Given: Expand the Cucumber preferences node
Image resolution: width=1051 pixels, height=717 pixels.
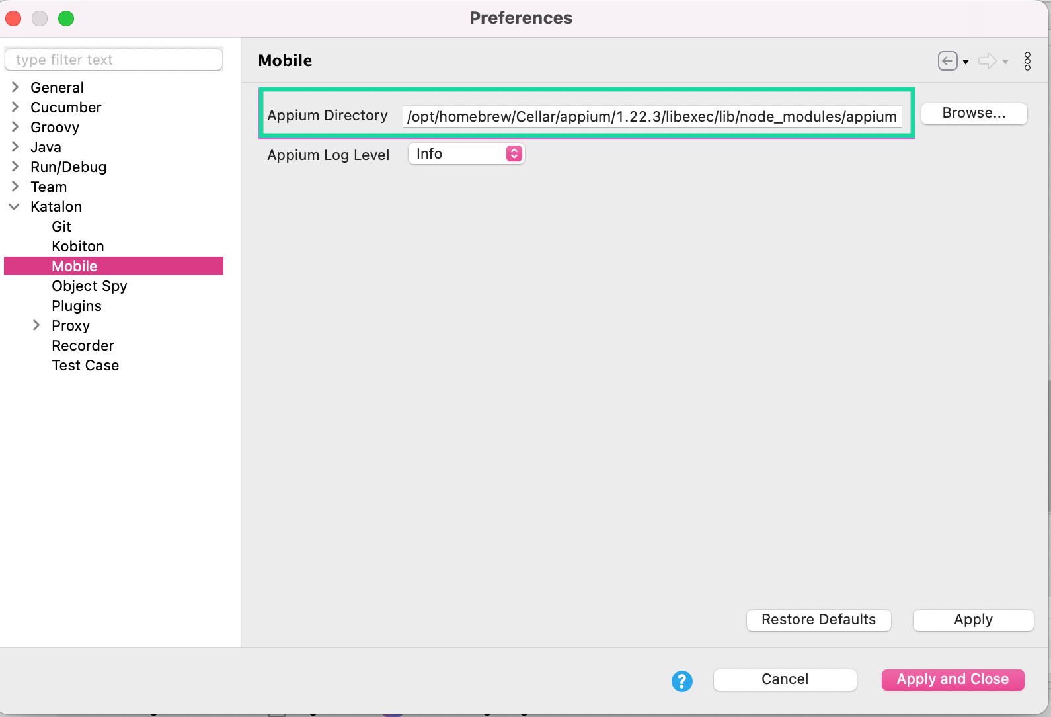Looking at the screenshot, I should (x=15, y=107).
